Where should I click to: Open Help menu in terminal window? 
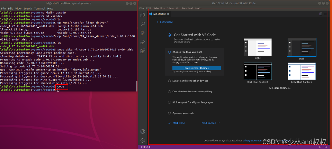coord(50,8)
